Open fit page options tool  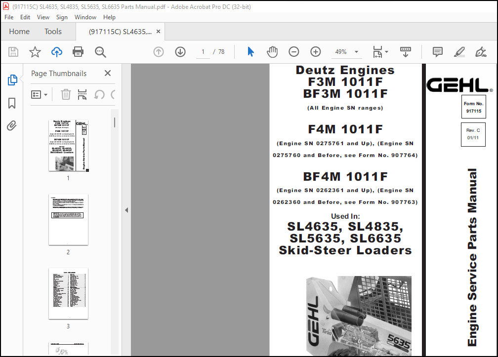coord(377,52)
